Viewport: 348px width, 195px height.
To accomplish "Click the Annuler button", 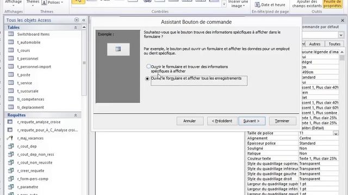I will pyautogui.click(x=190, y=121).
